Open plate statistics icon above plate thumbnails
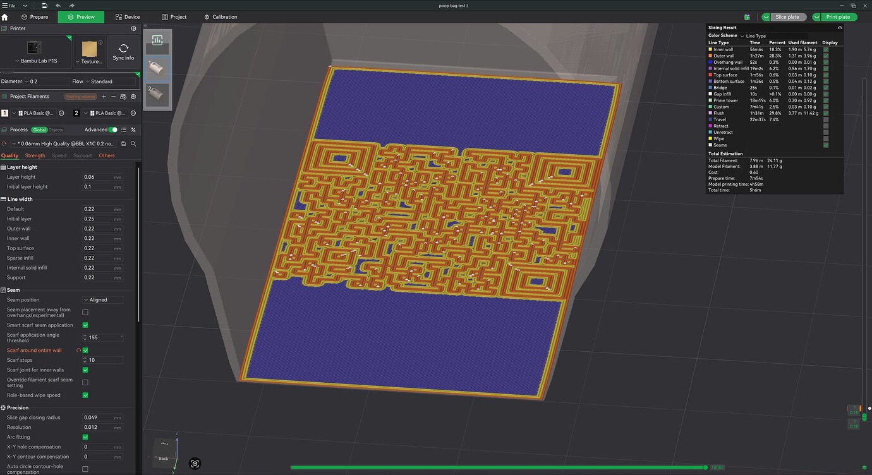Viewport: 872px width, 475px height. [157, 40]
